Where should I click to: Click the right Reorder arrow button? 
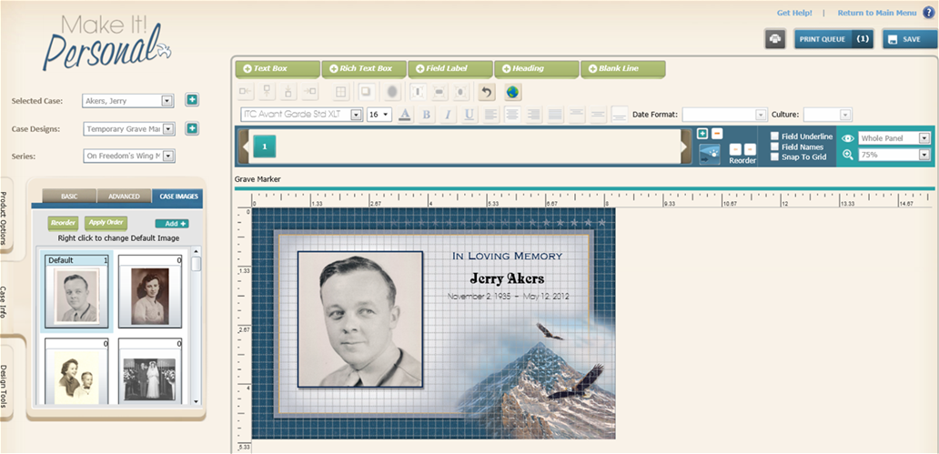point(750,149)
